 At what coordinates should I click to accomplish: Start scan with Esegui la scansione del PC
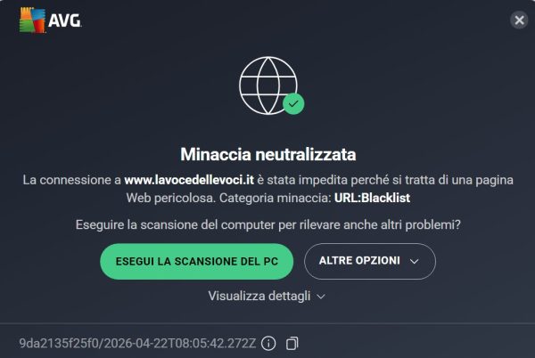click(x=196, y=261)
